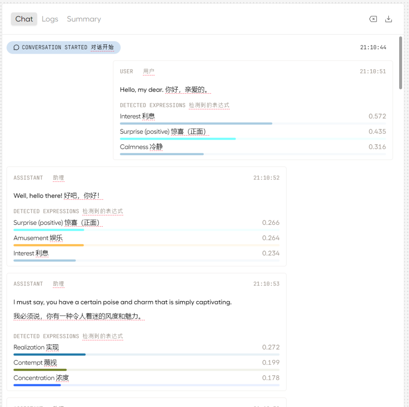
Task: Click the score value 0.178
Action: point(271,378)
